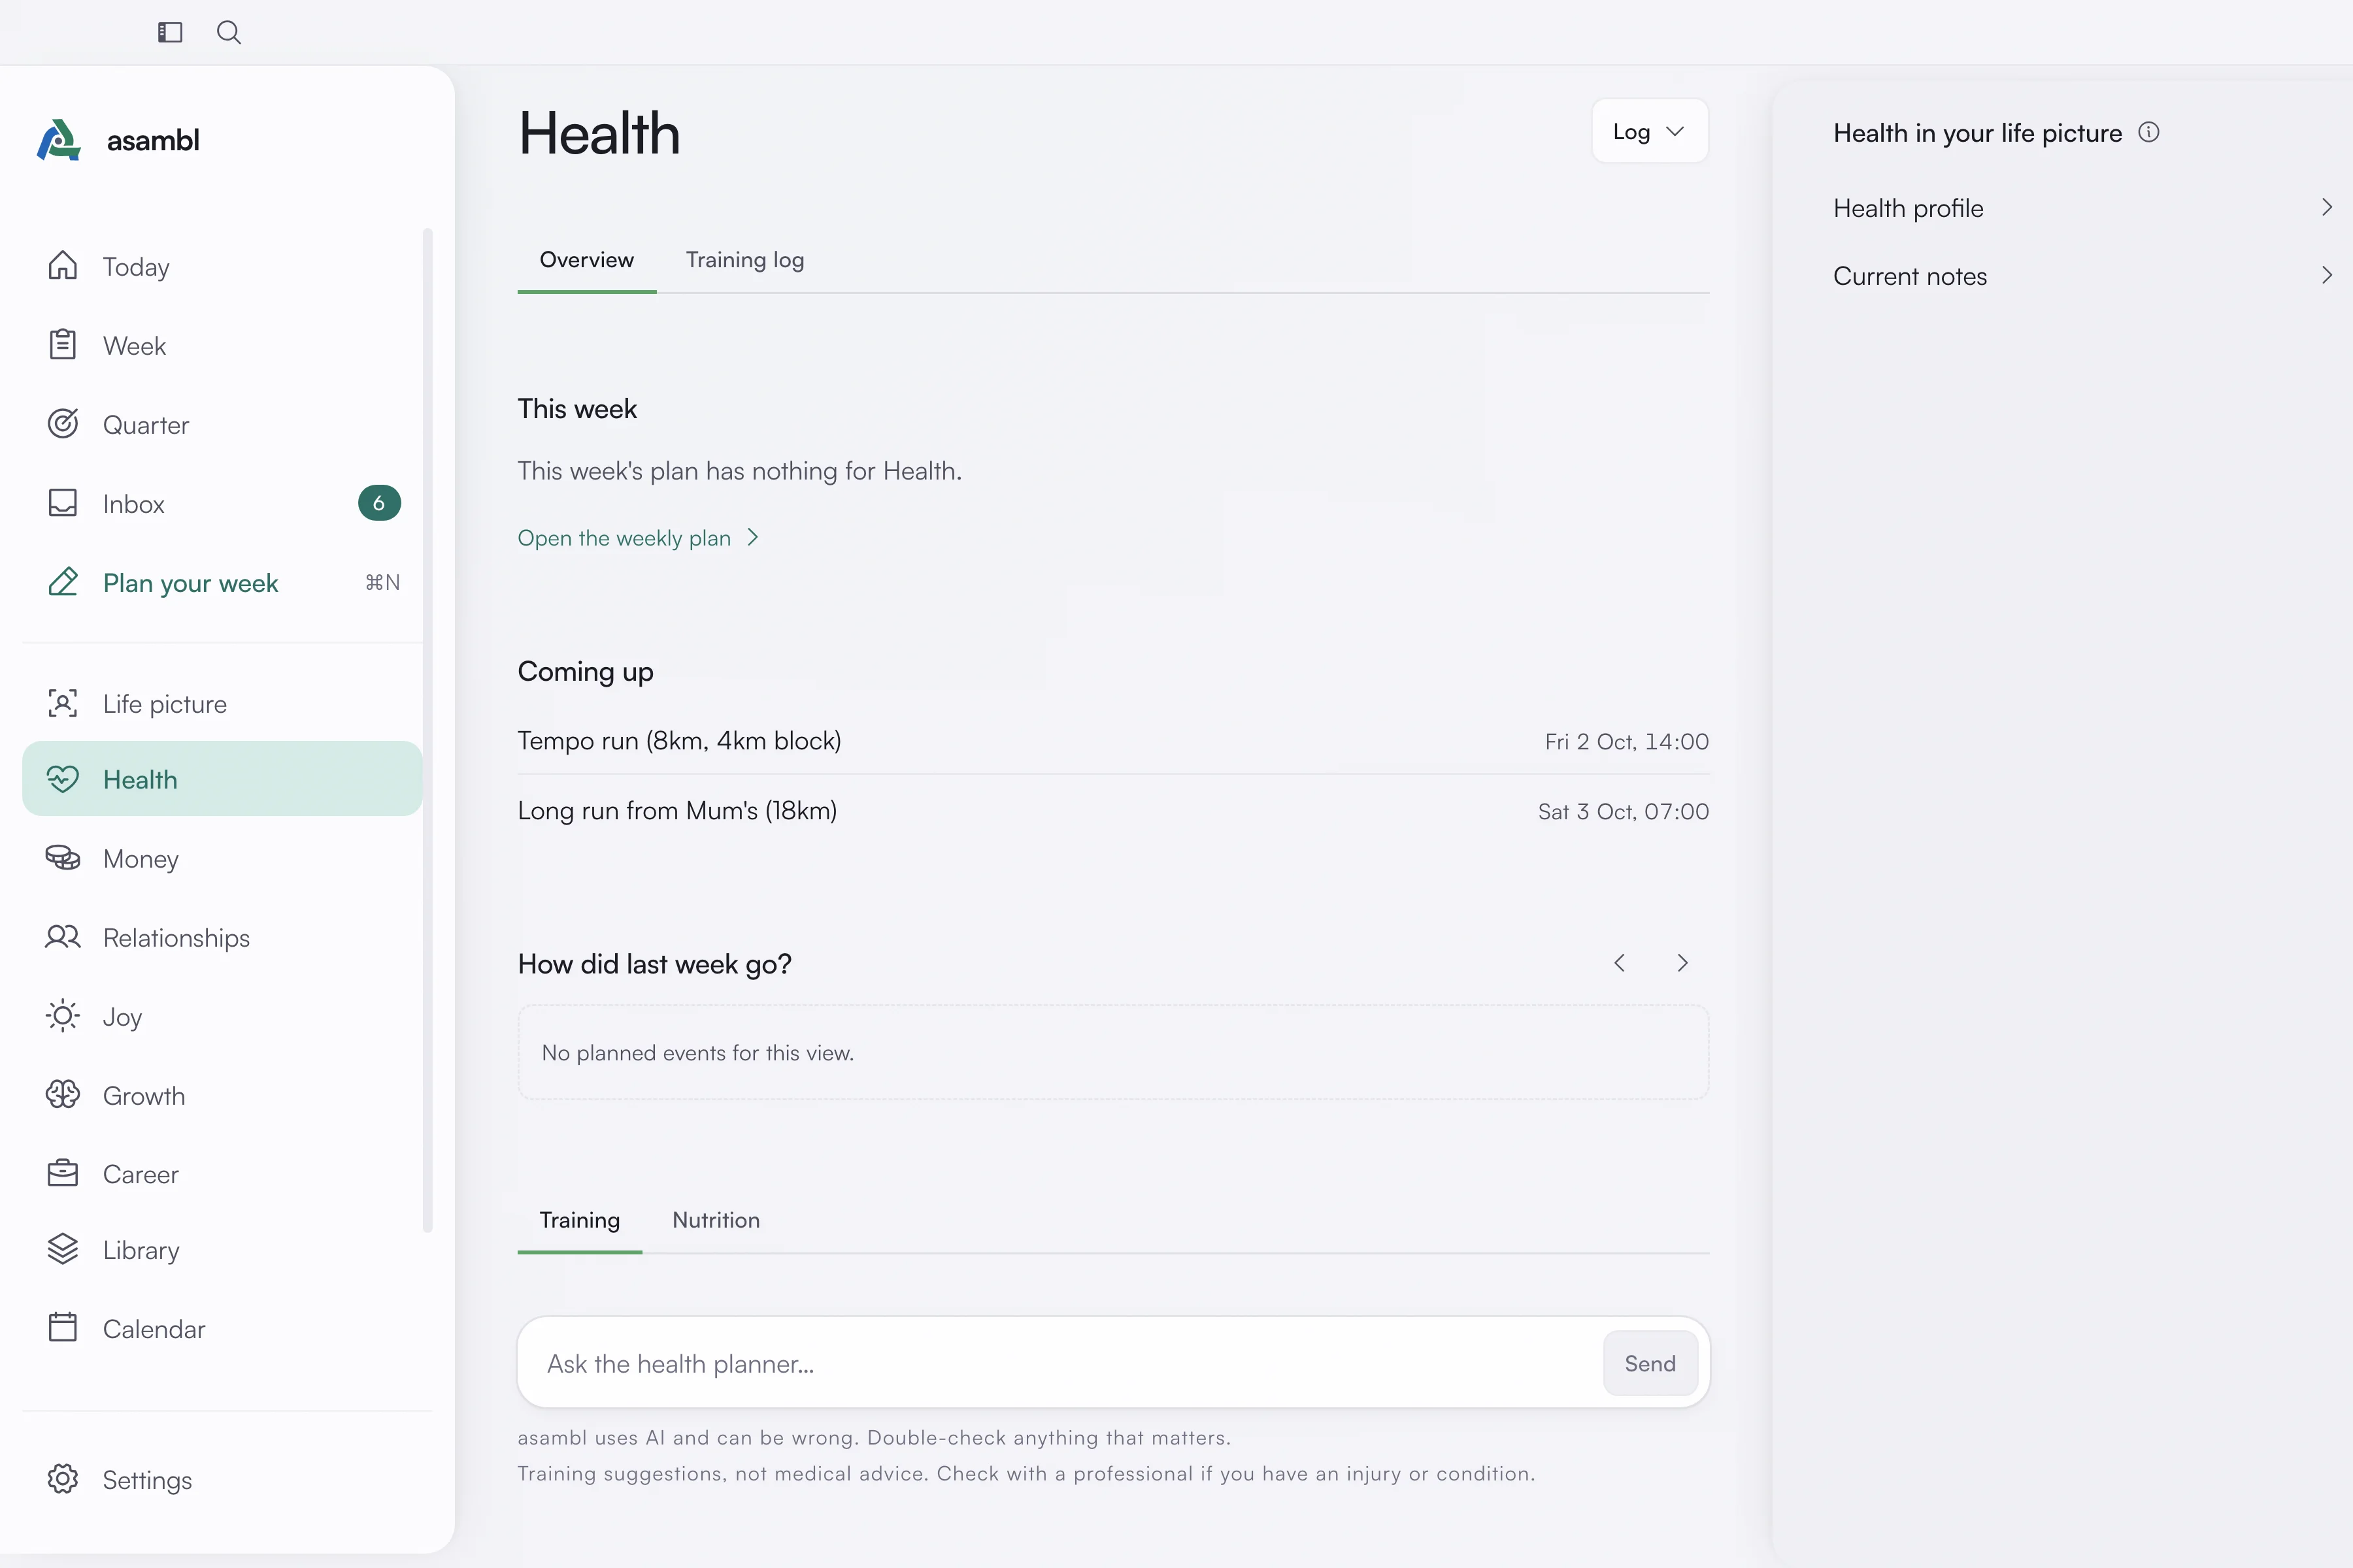
Task: Open the Log dropdown
Action: click(x=1650, y=131)
